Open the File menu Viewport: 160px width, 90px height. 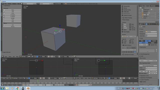pyautogui.click(x=5, y=4)
